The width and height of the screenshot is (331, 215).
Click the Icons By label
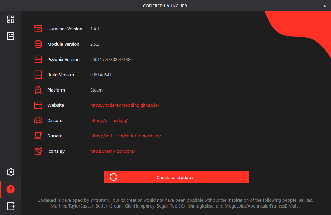coord(56,151)
